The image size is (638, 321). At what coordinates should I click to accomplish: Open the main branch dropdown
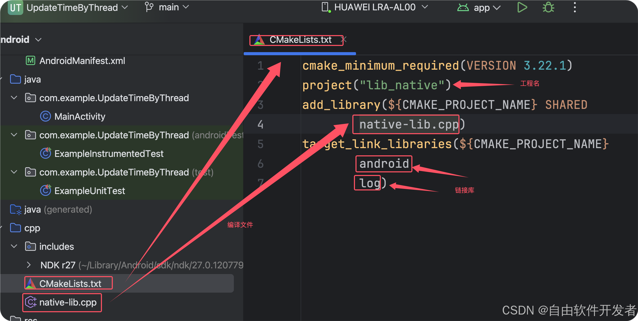click(174, 7)
